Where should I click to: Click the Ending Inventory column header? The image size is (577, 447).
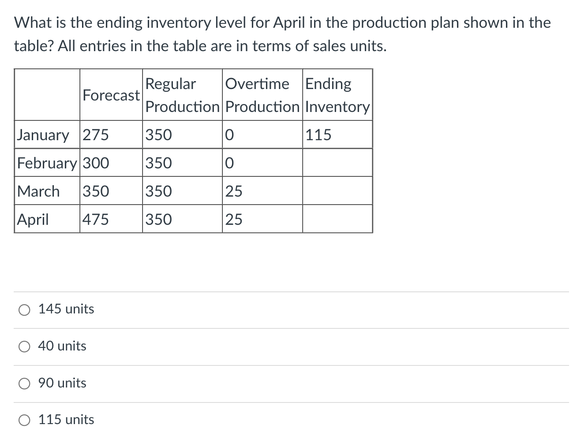(337, 94)
